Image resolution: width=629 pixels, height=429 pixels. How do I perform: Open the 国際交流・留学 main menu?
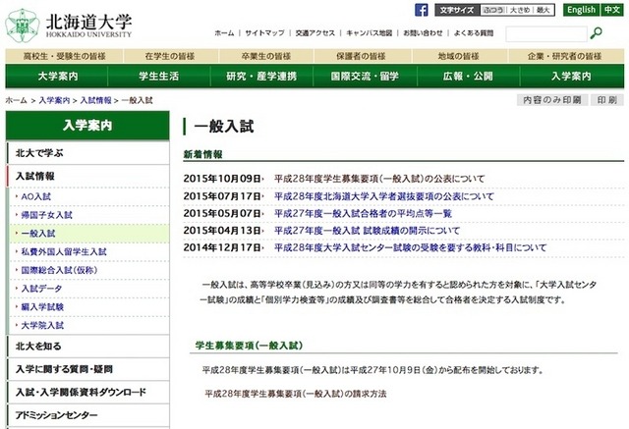click(365, 76)
